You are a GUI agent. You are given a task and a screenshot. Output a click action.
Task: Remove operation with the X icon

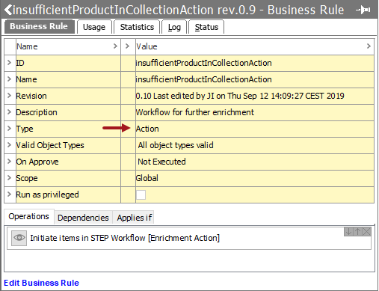tap(366, 232)
